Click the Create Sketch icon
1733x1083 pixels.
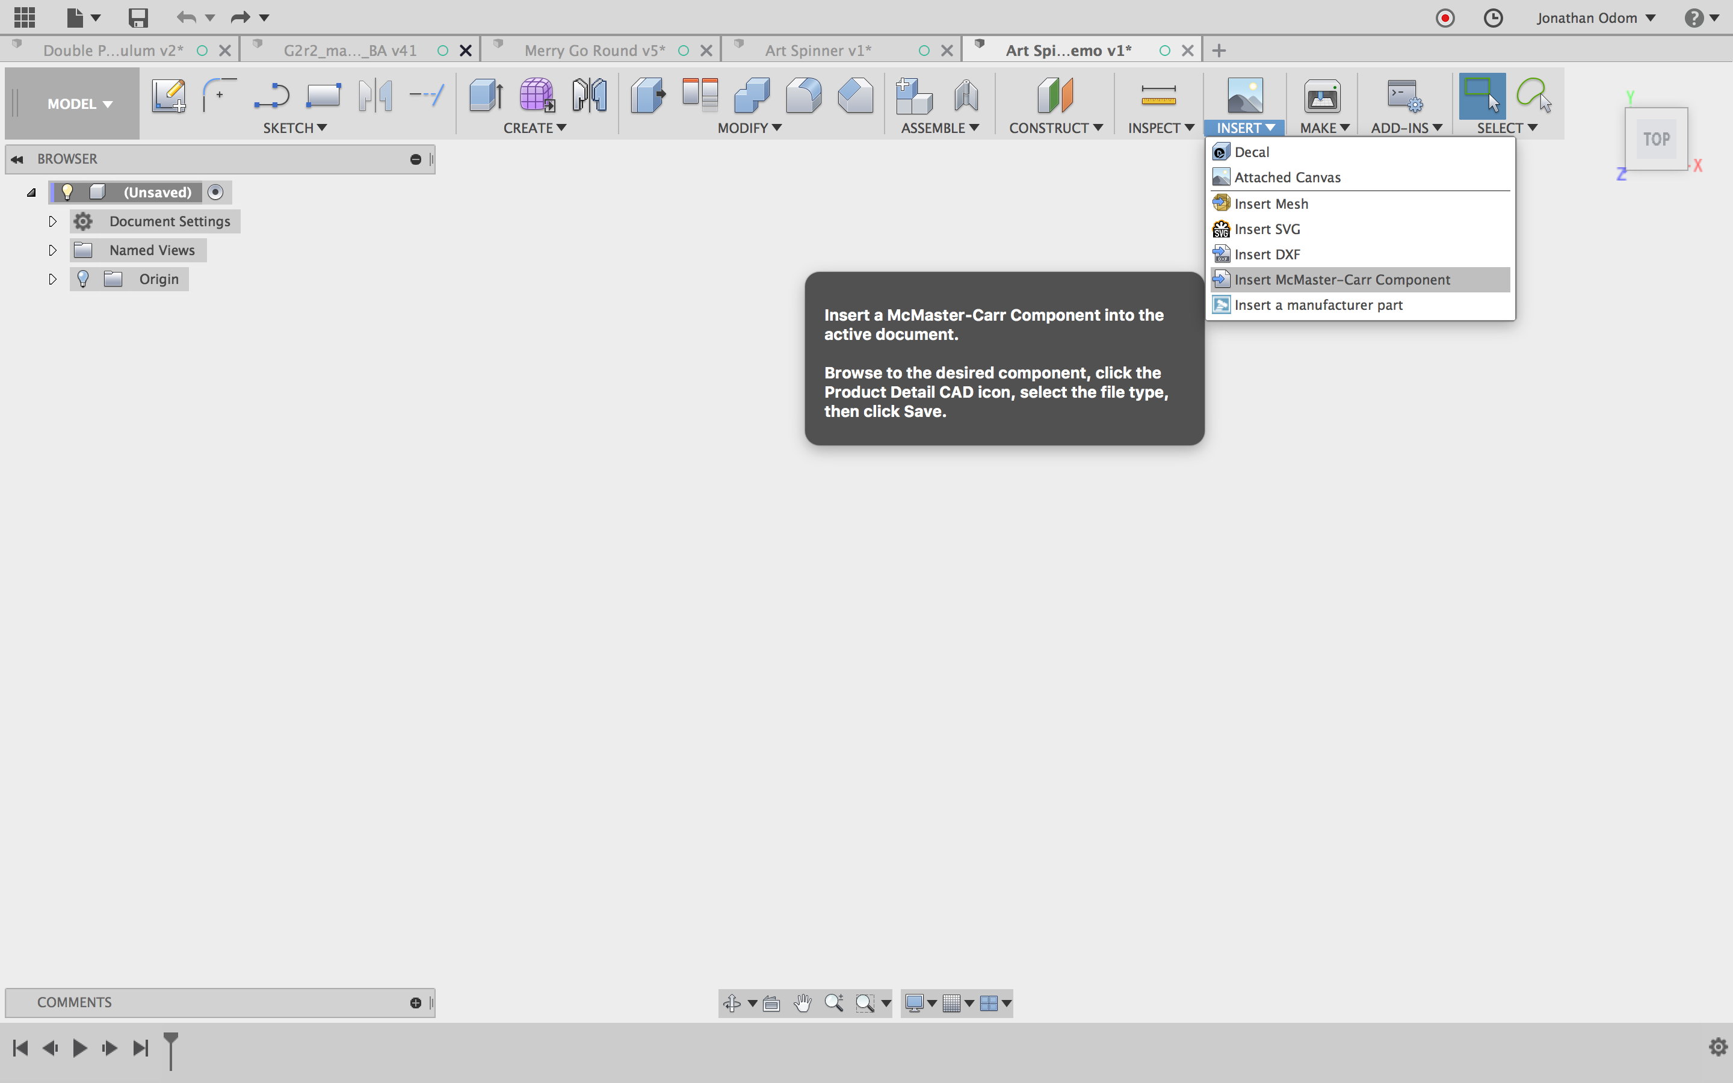[168, 95]
